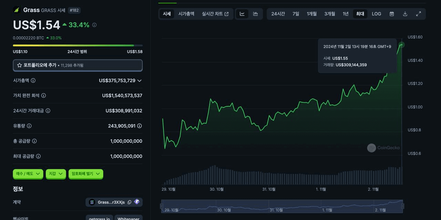Open the 암호화폐 벌기 dropdown
This screenshot has height=220, width=441.
click(86, 174)
